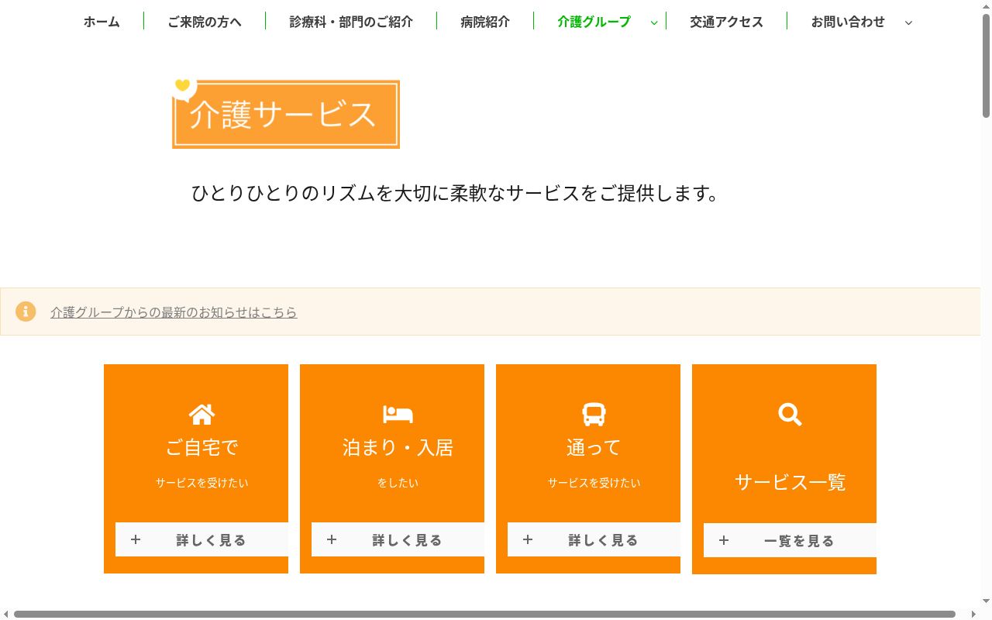Click 詳しく見る under ご自宅で
992x620 pixels.
click(x=201, y=539)
